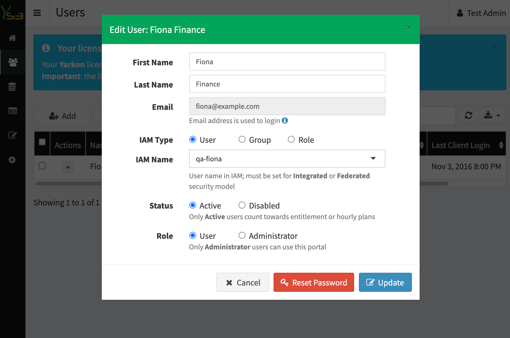Expand the download export dropdown
The height and width of the screenshot is (338, 510).
point(492,116)
